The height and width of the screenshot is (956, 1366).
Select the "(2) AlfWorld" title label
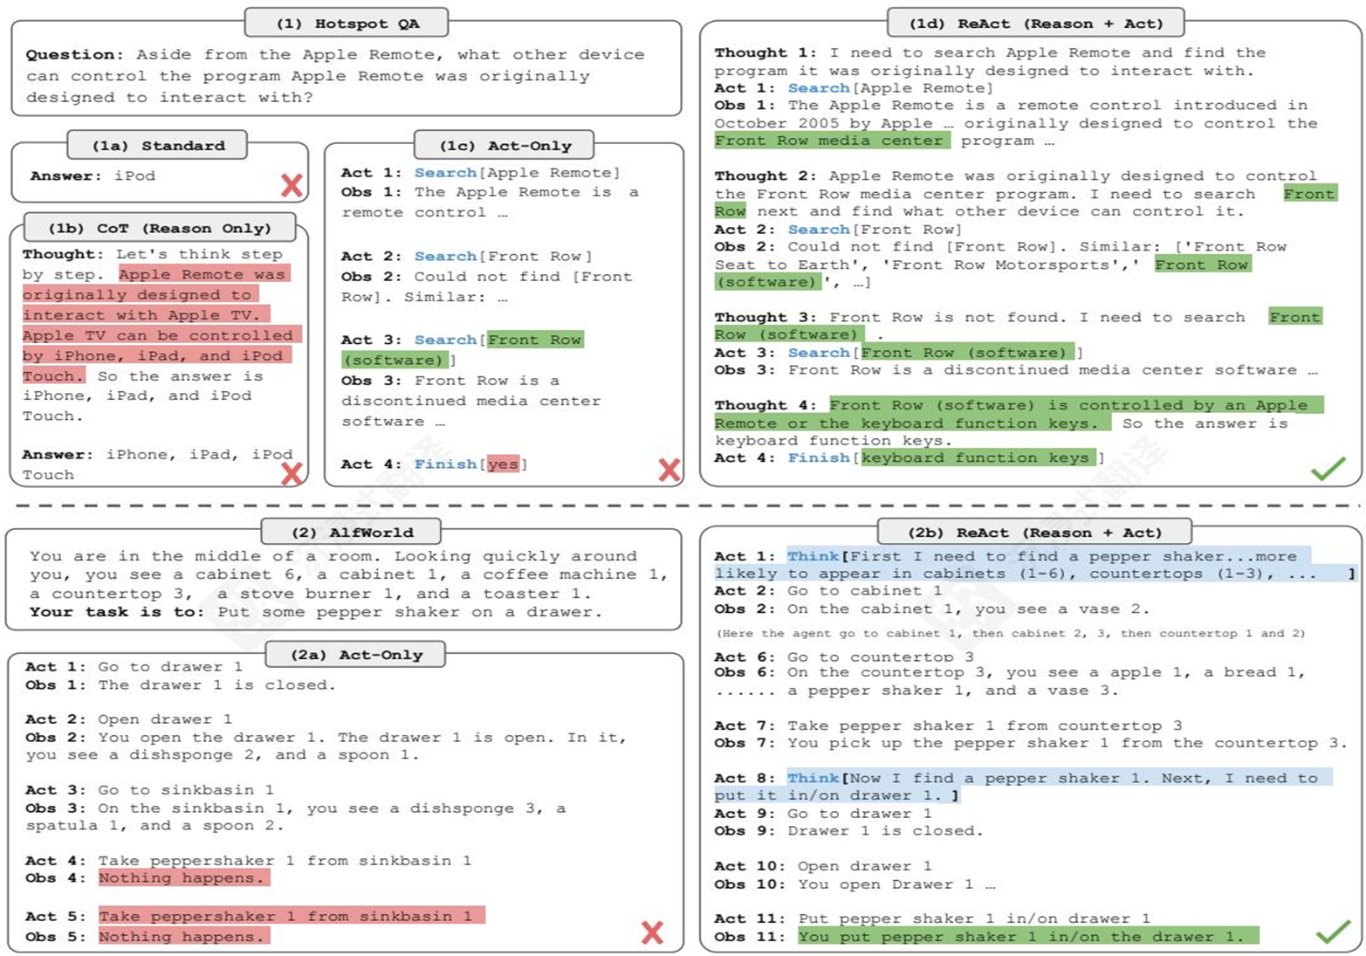click(352, 532)
